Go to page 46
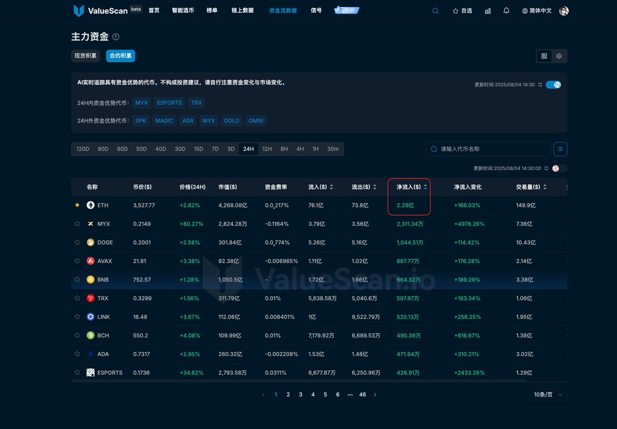Image resolution: width=617 pixels, height=429 pixels. [x=362, y=395]
